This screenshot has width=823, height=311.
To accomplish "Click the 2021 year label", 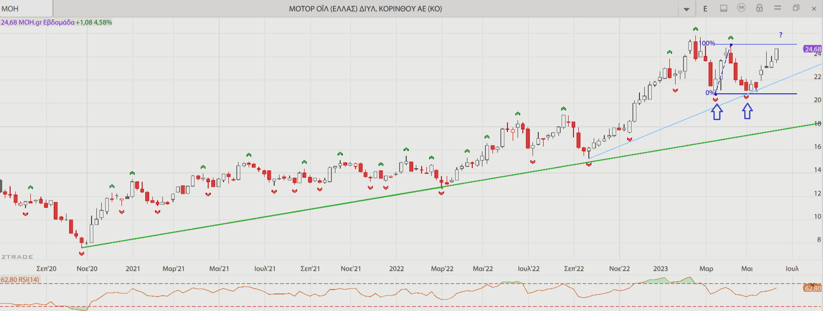I will point(133,268).
